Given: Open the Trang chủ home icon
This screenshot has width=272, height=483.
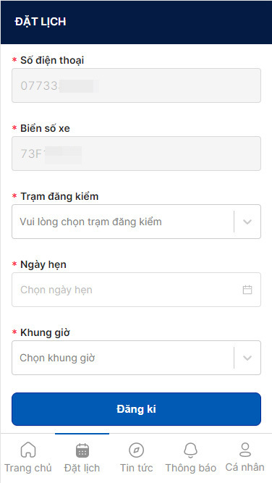Looking at the screenshot, I should pos(28,450).
